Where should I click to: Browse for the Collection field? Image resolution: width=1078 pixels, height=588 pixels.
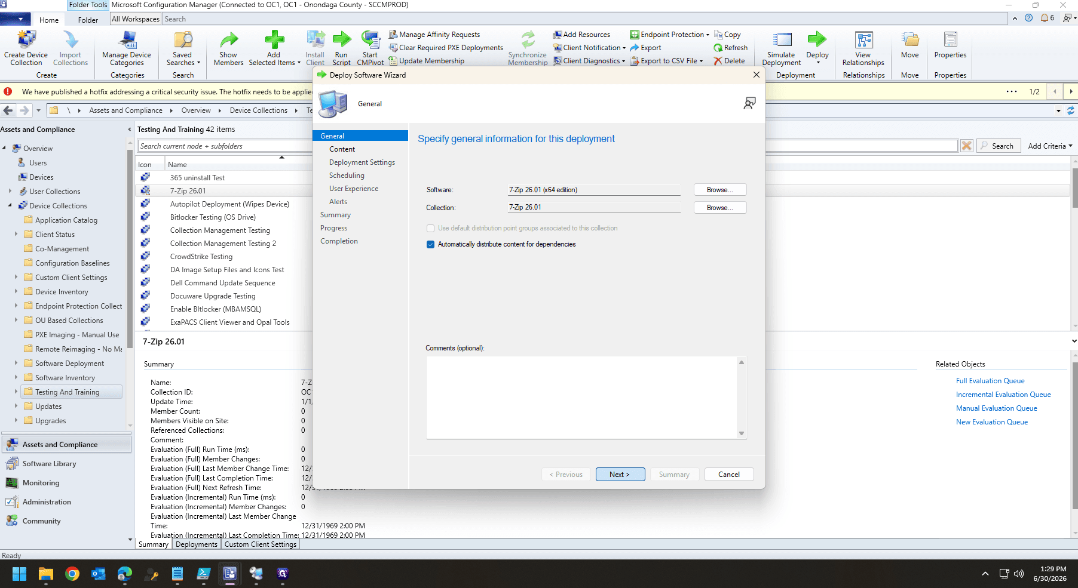[x=720, y=208]
